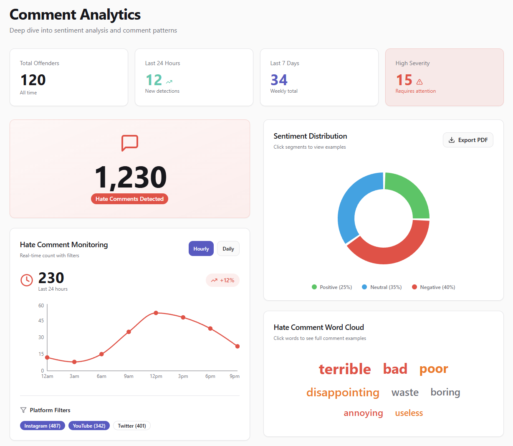Image resolution: width=513 pixels, height=446 pixels.
Task: Switch chart to Daily view
Action: point(228,248)
